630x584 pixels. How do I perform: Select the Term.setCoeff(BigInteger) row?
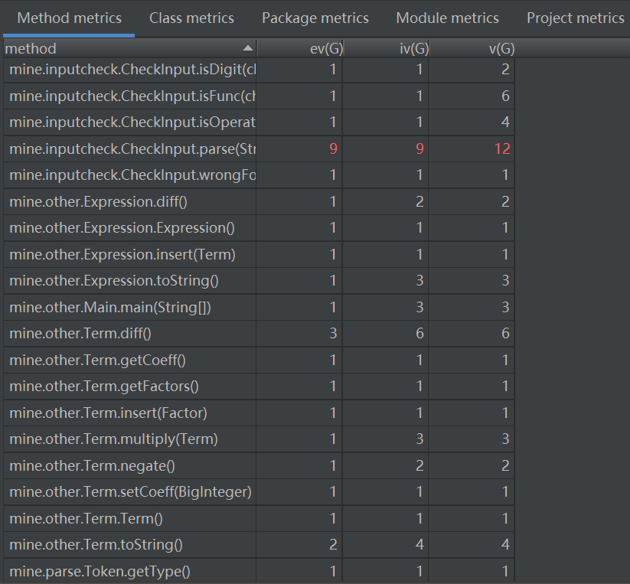click(259, 491)
